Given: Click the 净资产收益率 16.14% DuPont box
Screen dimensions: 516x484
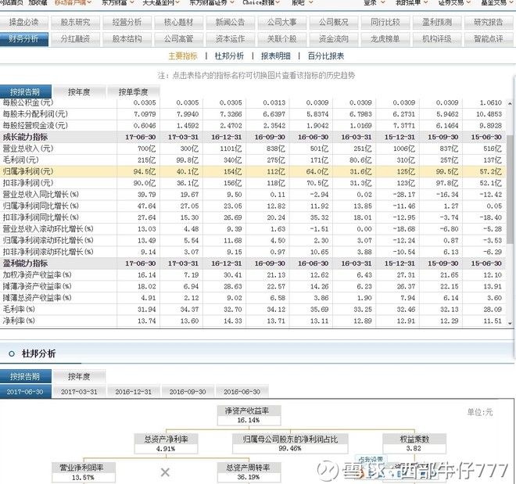Looking at the screenshot, I should 249,415.
